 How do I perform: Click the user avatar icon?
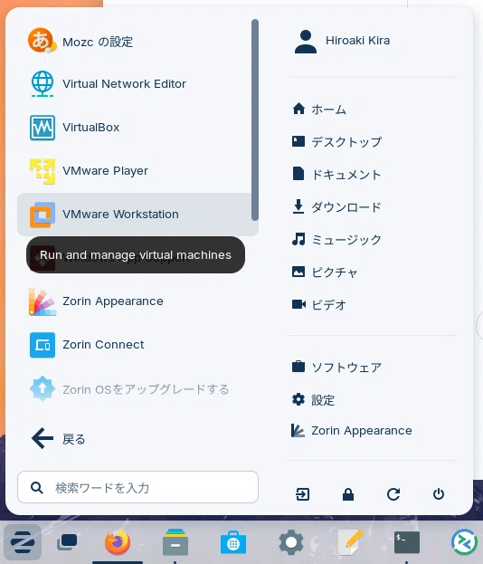tap(306, 42)
